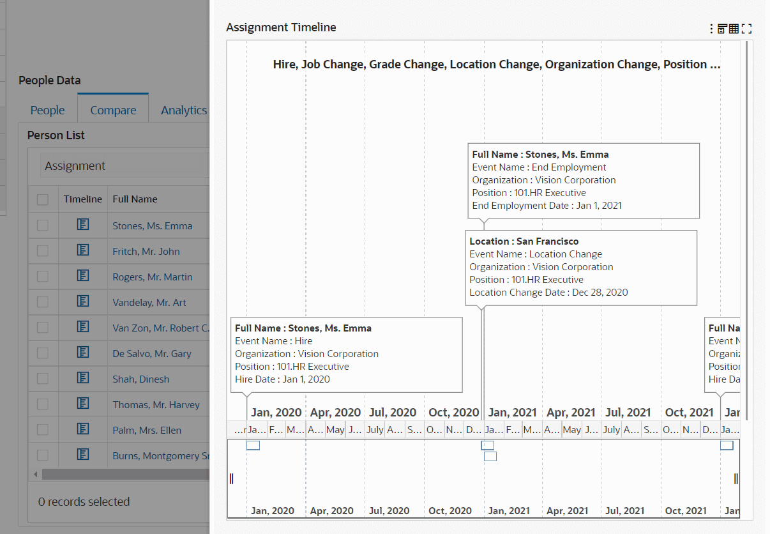Image resolution: width=770 pixels, height=534 pixels.
Task: Switch to the Analytics tab
Action: 183,110
